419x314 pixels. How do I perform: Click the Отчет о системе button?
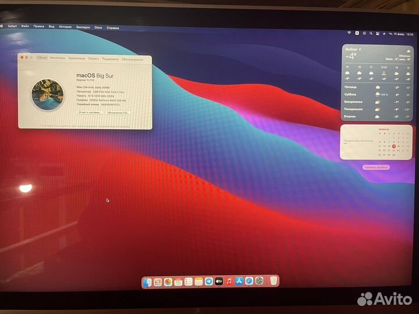click(90, 112)
